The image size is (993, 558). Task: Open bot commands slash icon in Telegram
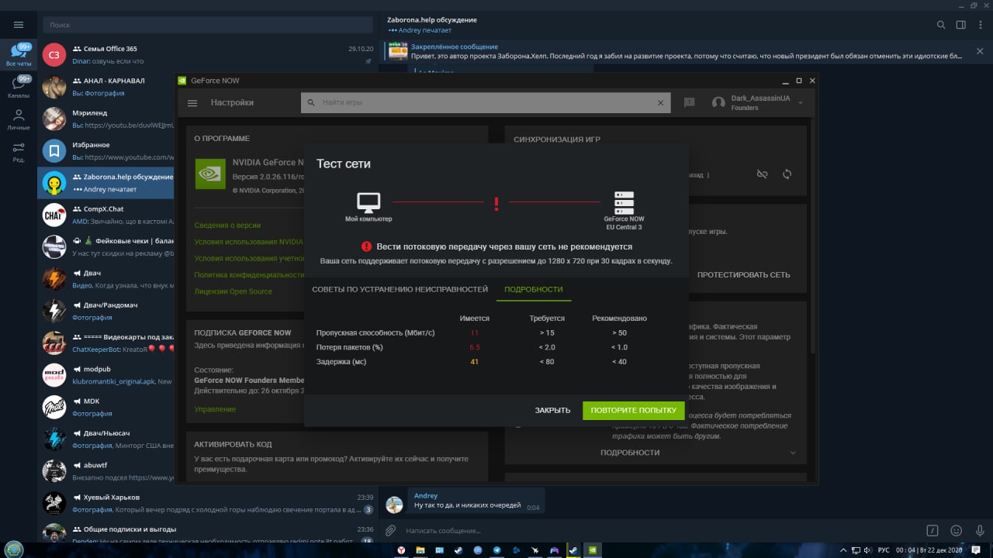[933, 531]
